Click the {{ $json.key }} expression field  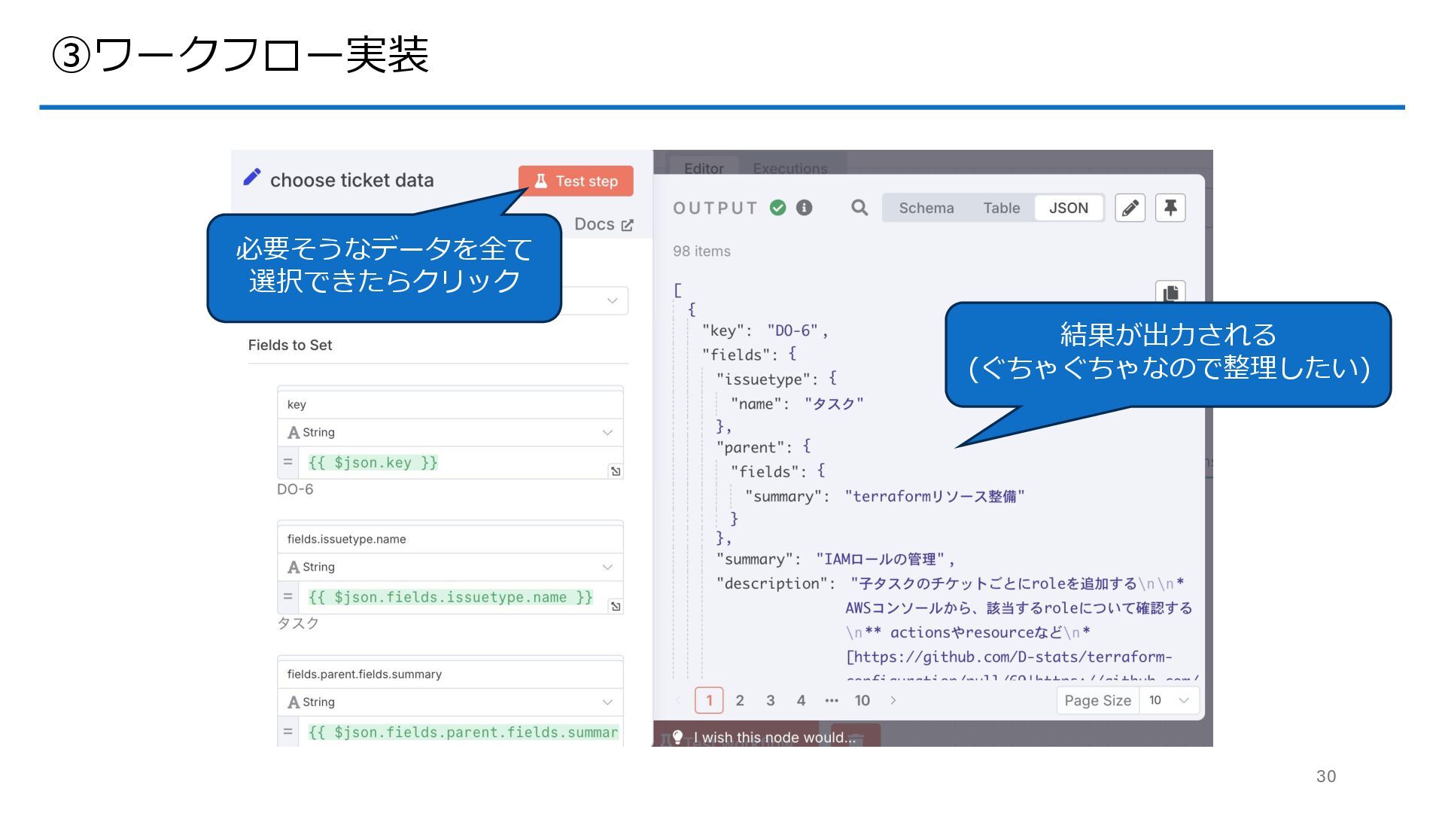pos(460,463)
